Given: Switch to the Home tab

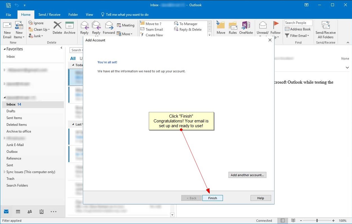Looking at the screenshot, I should point(26,15).
